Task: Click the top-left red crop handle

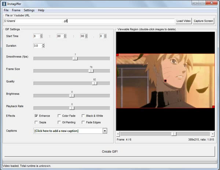Action: [x=118, y=55]
